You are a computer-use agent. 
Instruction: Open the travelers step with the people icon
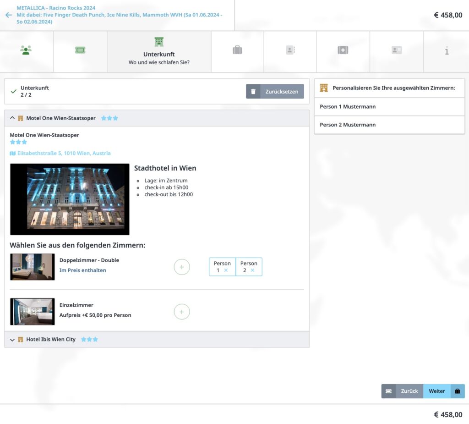[26, 50]
